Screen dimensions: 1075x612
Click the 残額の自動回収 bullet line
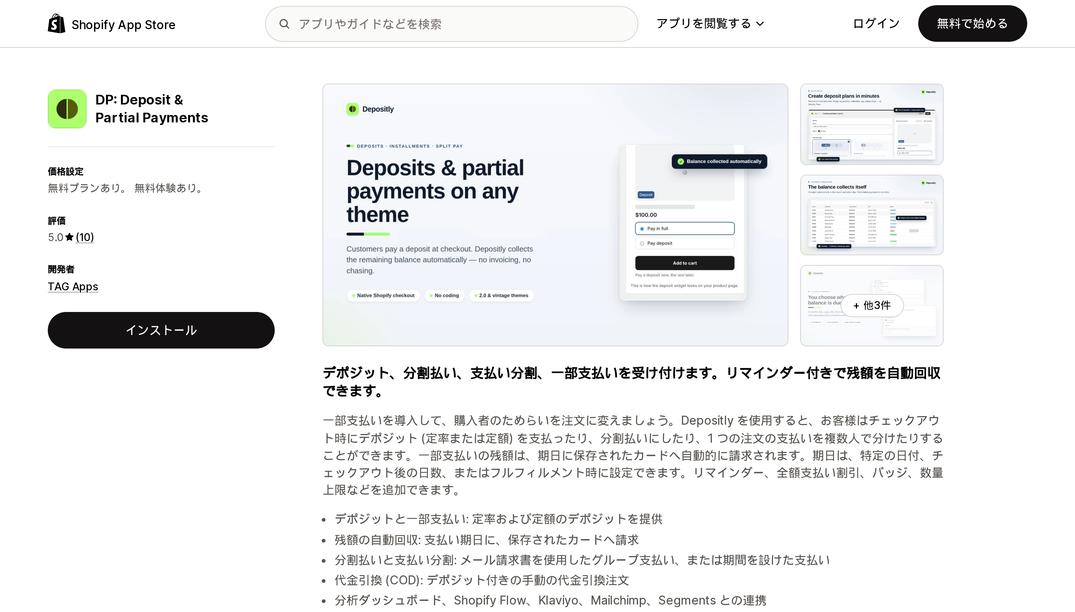pos(486,540)
